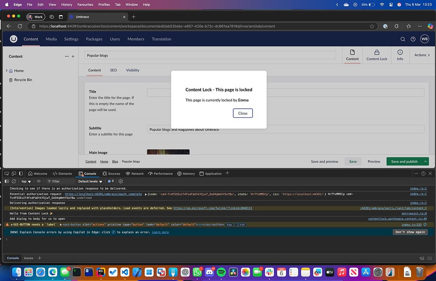Click the Umbraco logo icon

13,39
